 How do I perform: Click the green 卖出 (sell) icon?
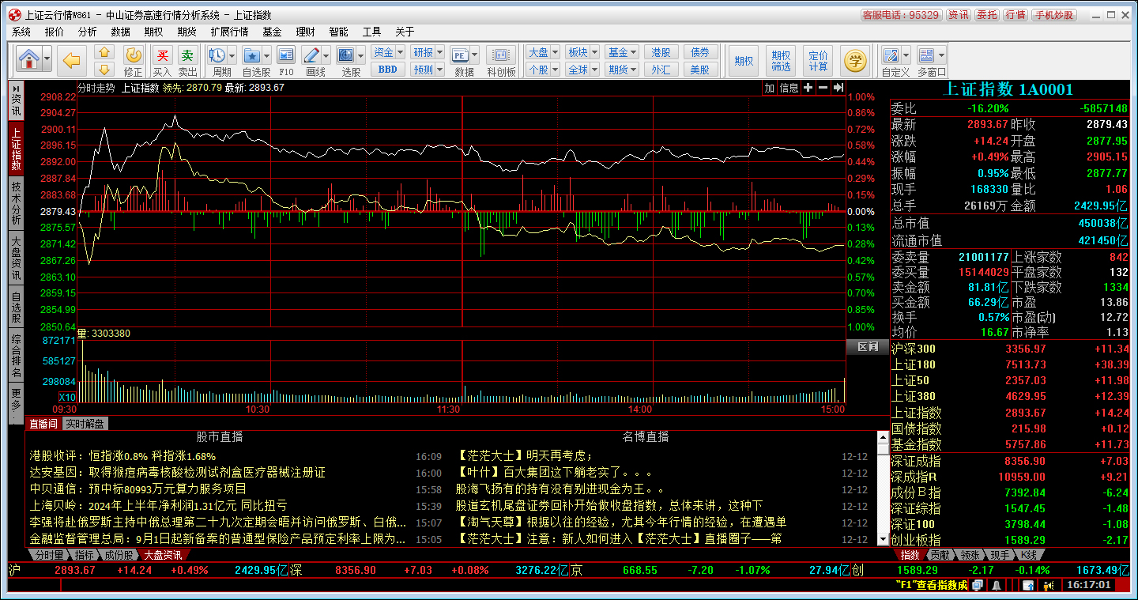[187, 55]
